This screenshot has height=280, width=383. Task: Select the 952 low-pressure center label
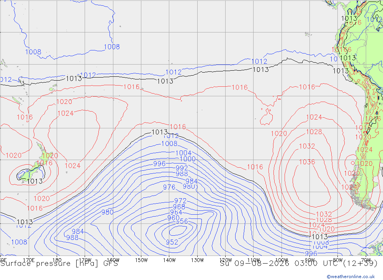[x=172, y=242]
